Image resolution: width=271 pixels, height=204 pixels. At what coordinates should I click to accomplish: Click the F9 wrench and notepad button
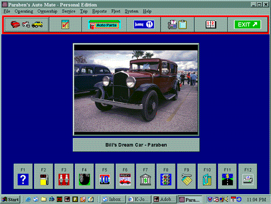(186, 176)
